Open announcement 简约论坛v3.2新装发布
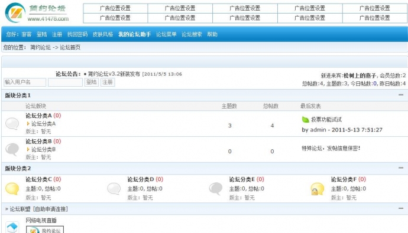408x233 pixels. click(x=114, y=74)
